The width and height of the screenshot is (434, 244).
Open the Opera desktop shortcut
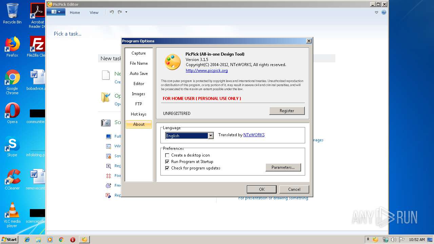[x=12, y=113]
